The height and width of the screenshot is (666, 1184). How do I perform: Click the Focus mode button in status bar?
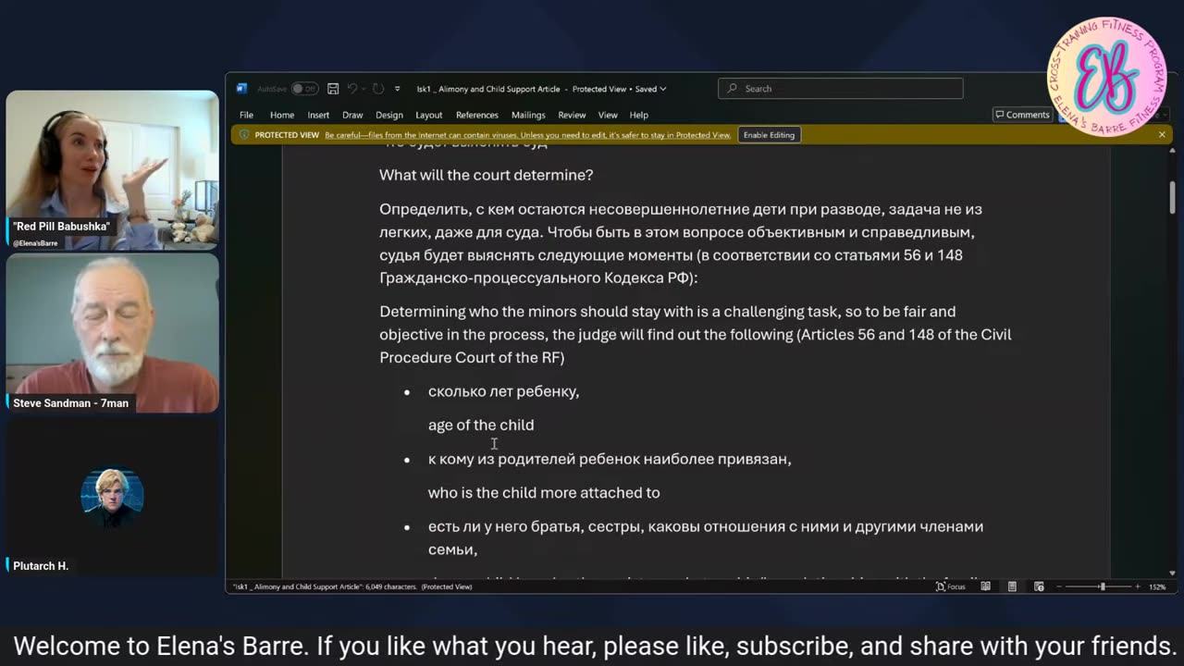click(x=951, y=586)
